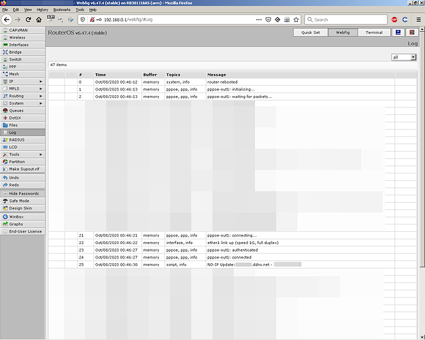
Task: Expand the Routing submenu
Action: tap(22, 96)
